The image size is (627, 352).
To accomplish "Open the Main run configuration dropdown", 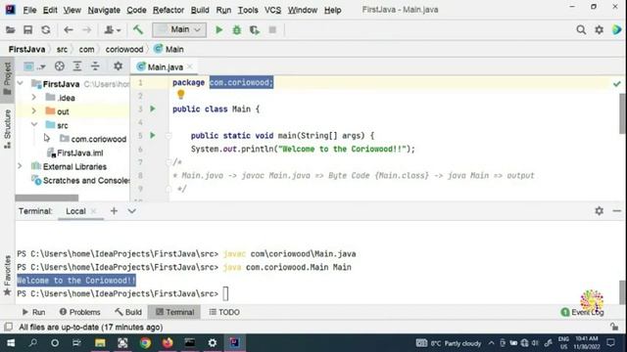I will point(179,30).
